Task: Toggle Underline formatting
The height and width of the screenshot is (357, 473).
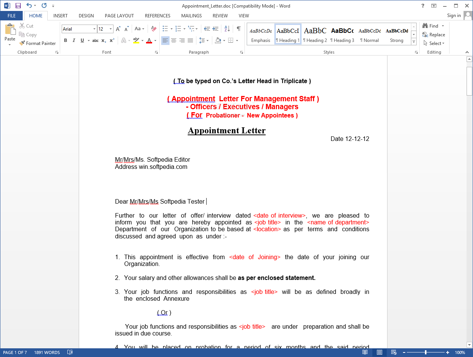Action: click(82, 40)
